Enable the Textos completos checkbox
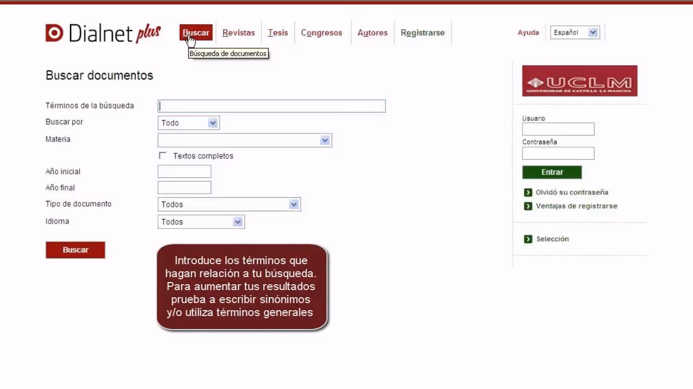Image resolution: width=693 pixels, height=389 pixels. click(x=162, y=156)
